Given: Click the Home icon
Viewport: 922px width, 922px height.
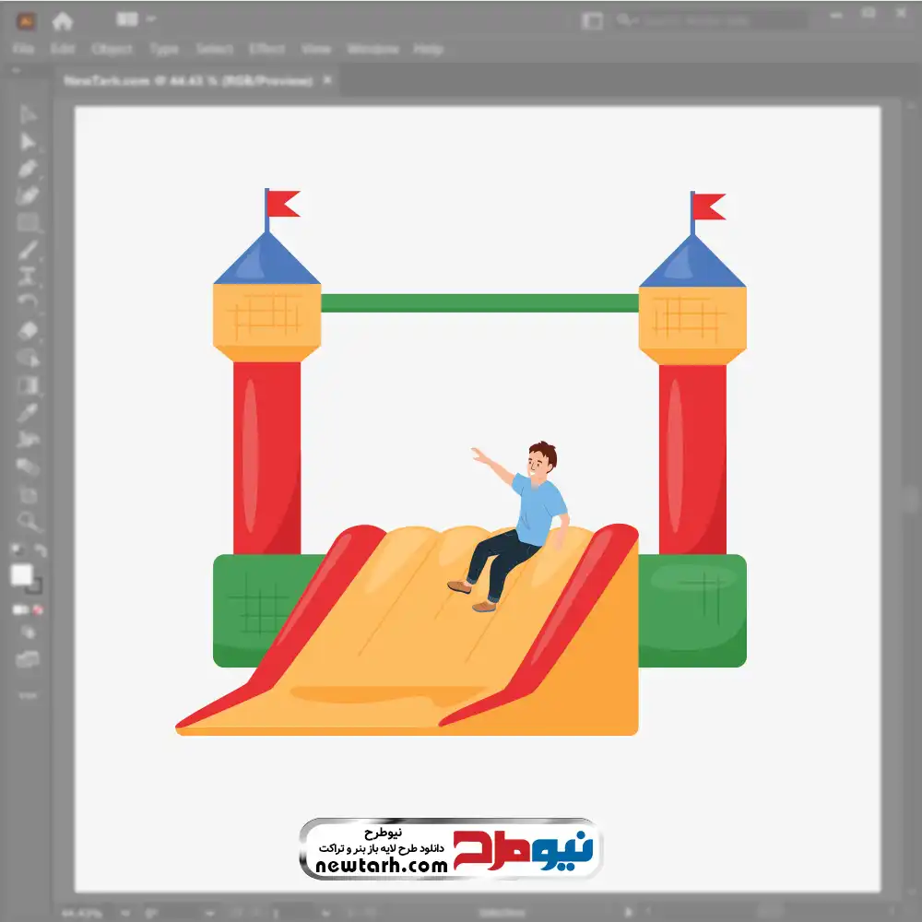Looking at the screenshot, I should pos(63,21).
